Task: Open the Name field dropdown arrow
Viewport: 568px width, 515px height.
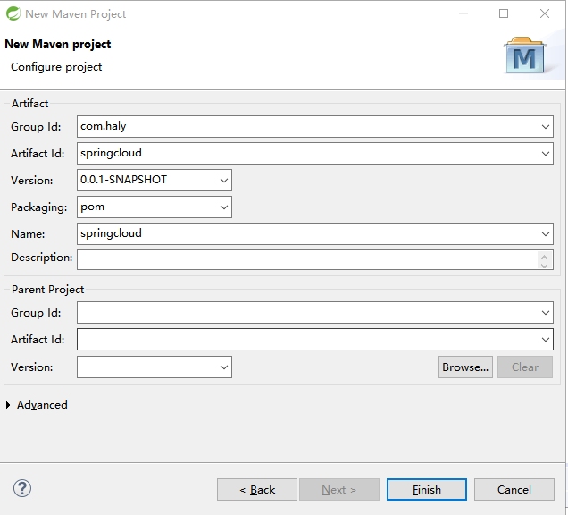Action: pos(545,234)
